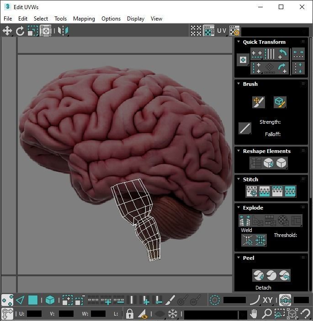313x321 pixels.
Task: Click the Break explode icon
Action: click(245, 221)
